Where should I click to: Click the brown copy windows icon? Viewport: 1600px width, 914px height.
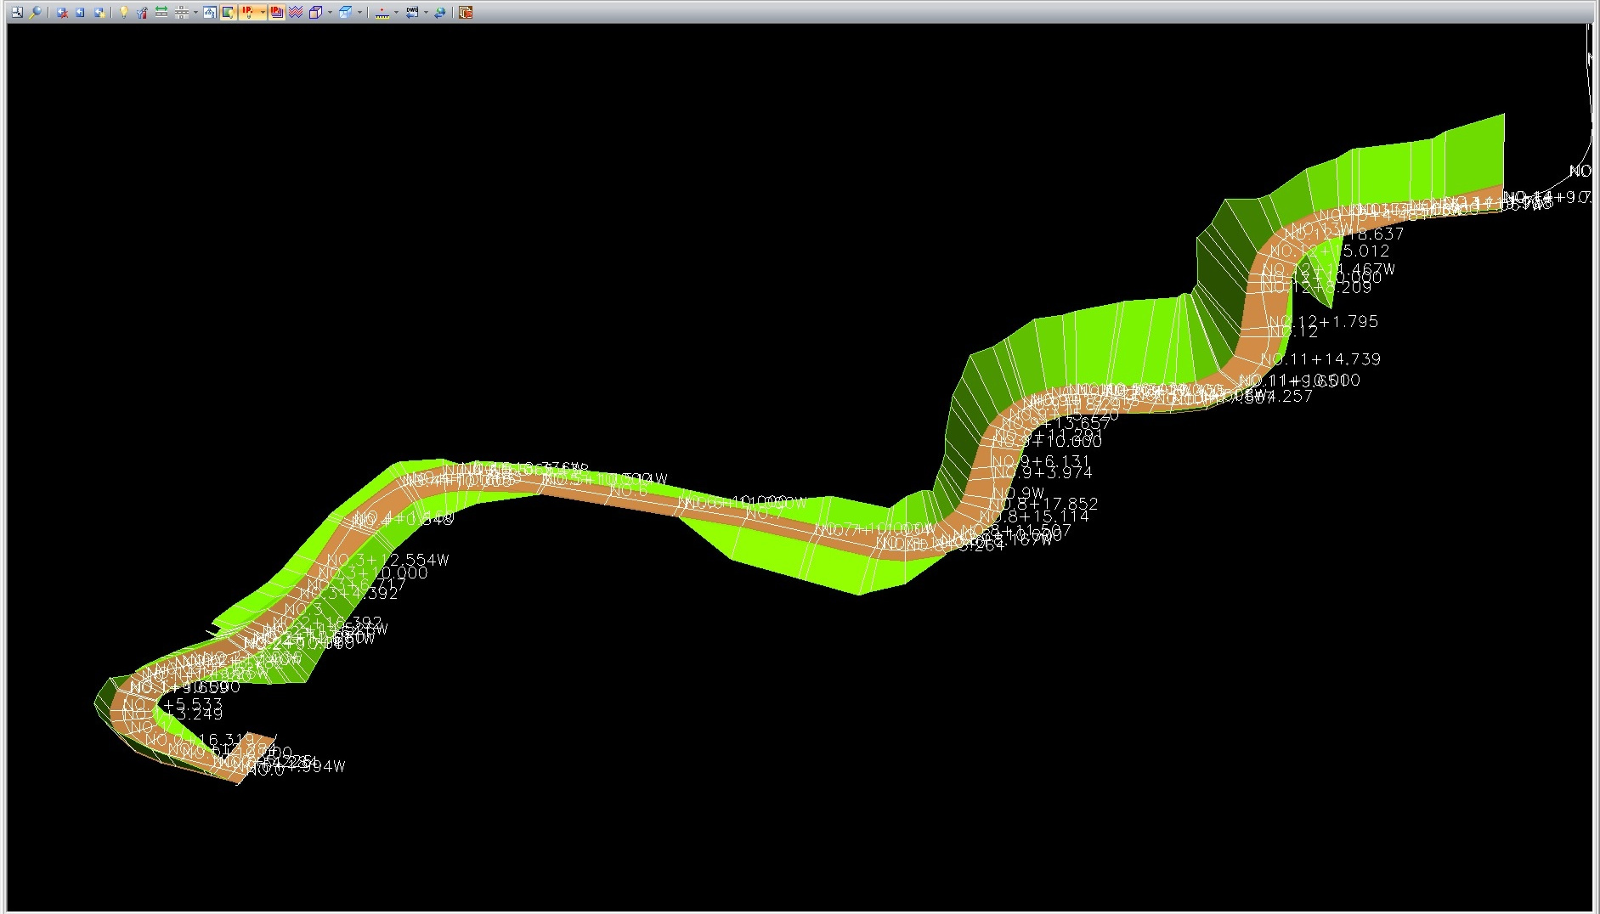pos(466,13)
